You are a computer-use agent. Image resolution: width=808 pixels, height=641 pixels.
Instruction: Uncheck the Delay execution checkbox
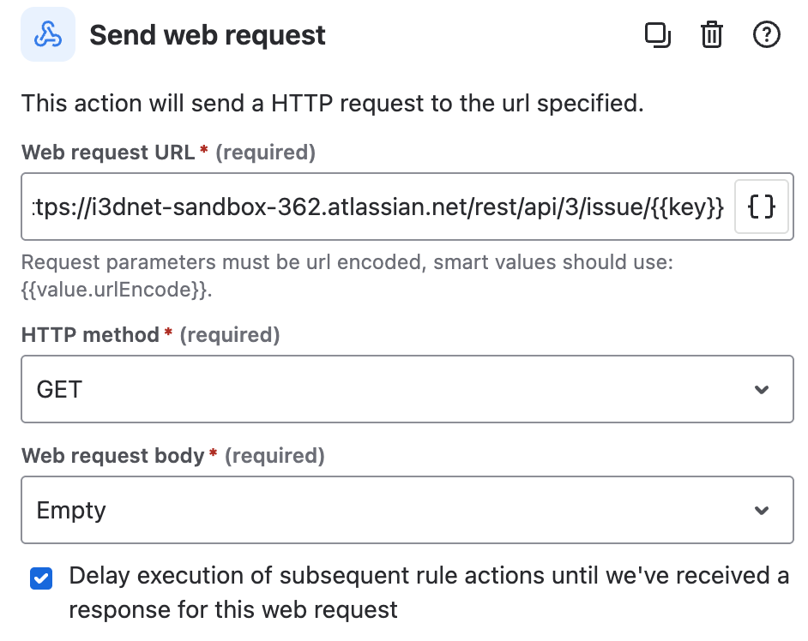click(40, 579)
